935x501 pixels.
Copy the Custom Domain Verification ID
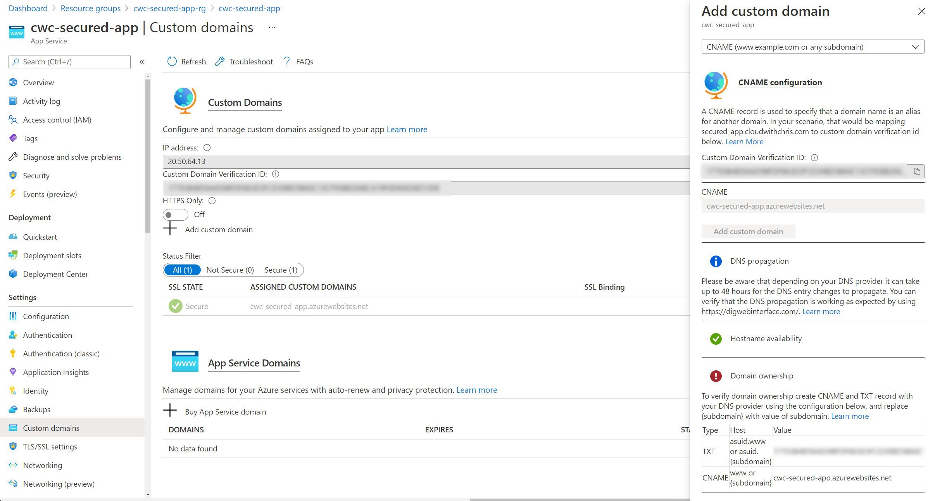(x=917, y=171)
